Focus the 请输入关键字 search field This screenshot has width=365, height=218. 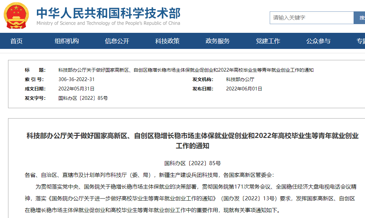pos(311,18)
